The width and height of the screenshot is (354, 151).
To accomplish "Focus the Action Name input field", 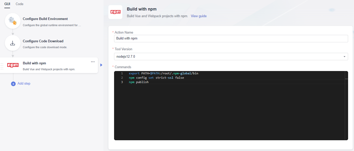I will (231, 38).
